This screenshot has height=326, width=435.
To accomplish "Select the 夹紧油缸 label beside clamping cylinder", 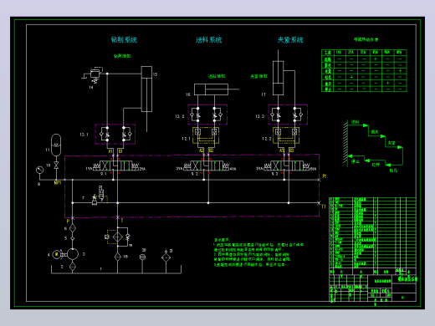I will pos(258,76).
